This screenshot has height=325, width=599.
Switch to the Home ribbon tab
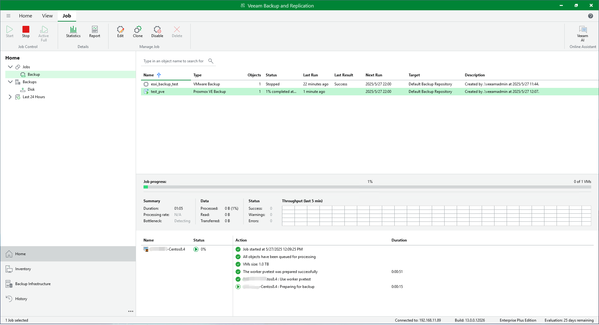pos(26,16)
